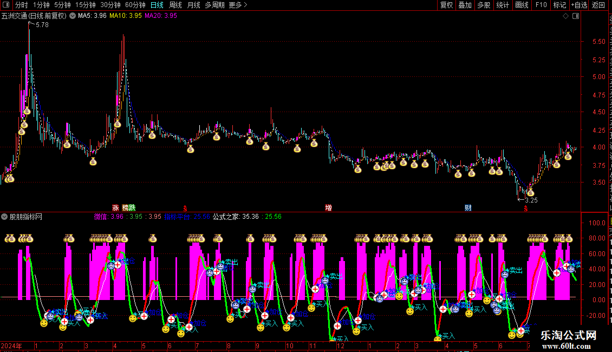The height and width of the screenshot is (352, 612).
Task: Expand sub-indicator dropdown next to 股朋指标网
Action: coord(4,217)
